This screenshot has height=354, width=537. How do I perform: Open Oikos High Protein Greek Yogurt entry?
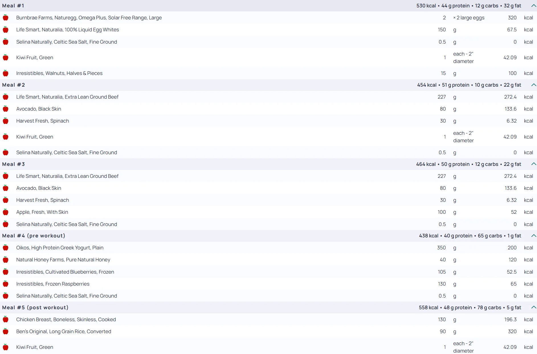coord(60,248)
